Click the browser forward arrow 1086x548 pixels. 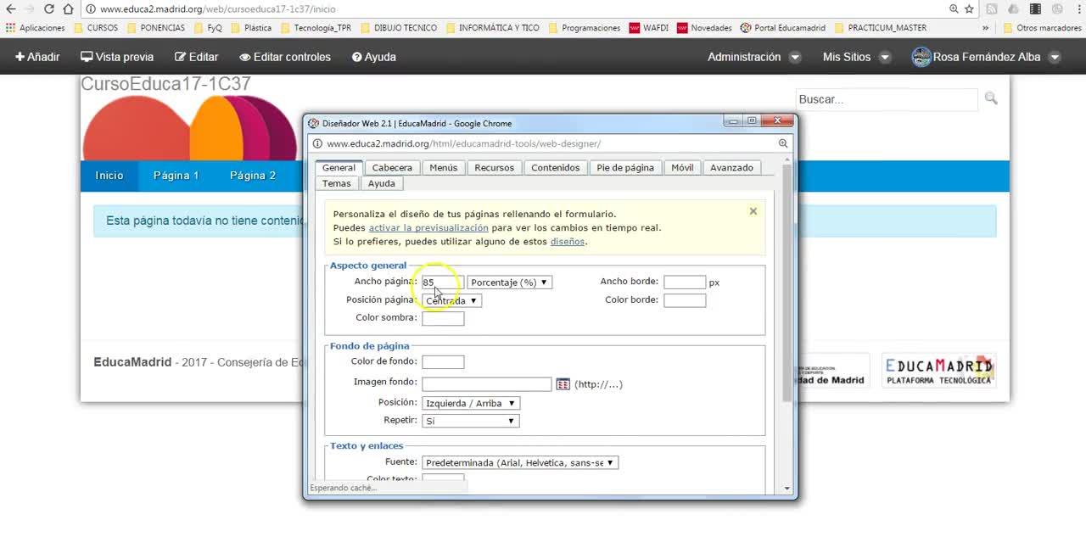point(30,8)
